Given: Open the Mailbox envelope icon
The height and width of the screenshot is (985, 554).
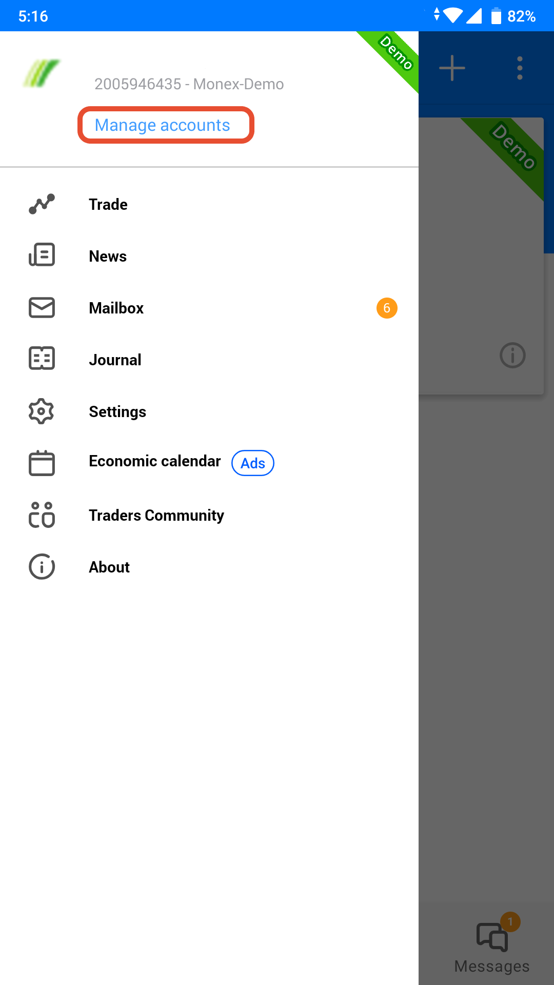Looking at the screenshot, I should pyautogui.click(x=42, y=307).
